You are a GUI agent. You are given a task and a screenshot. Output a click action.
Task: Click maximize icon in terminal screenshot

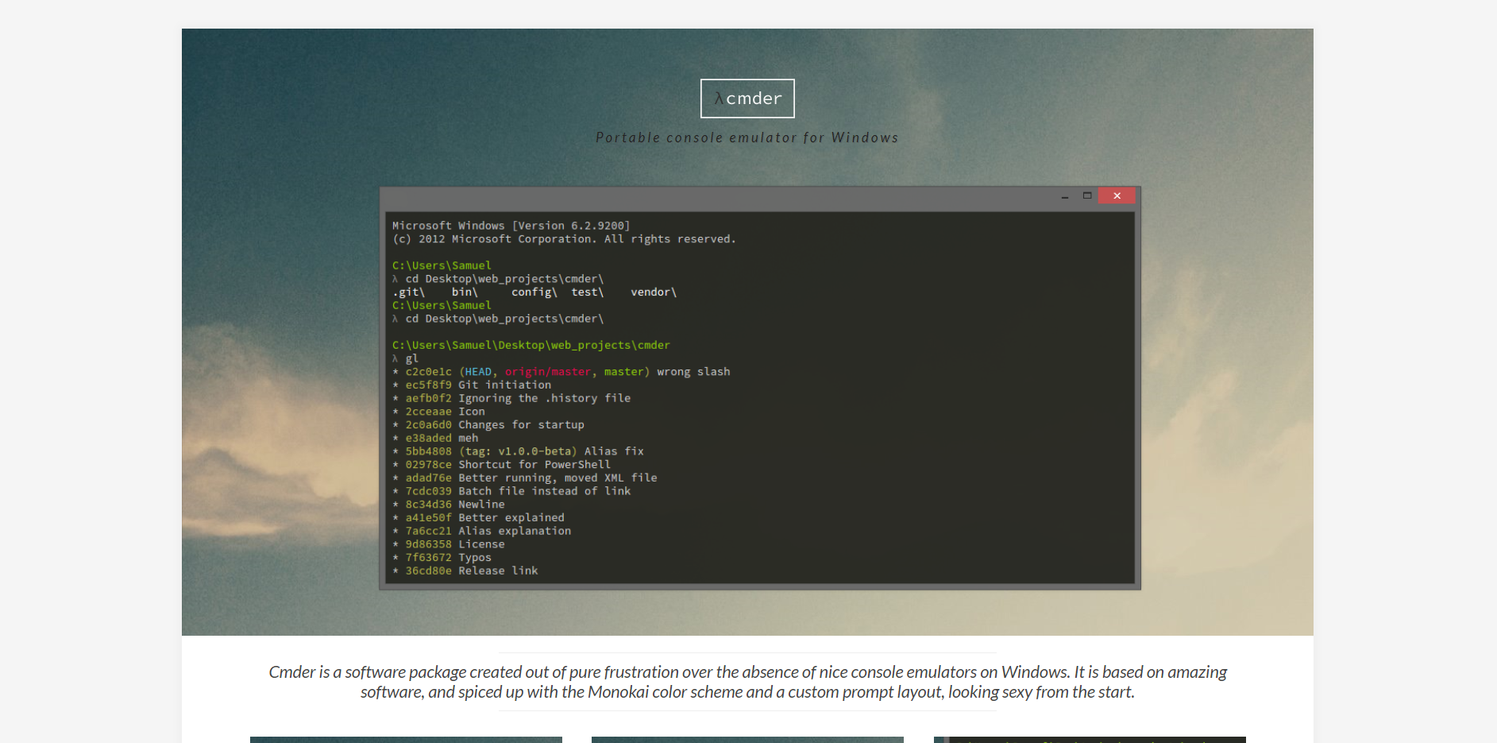point(1087,195)
